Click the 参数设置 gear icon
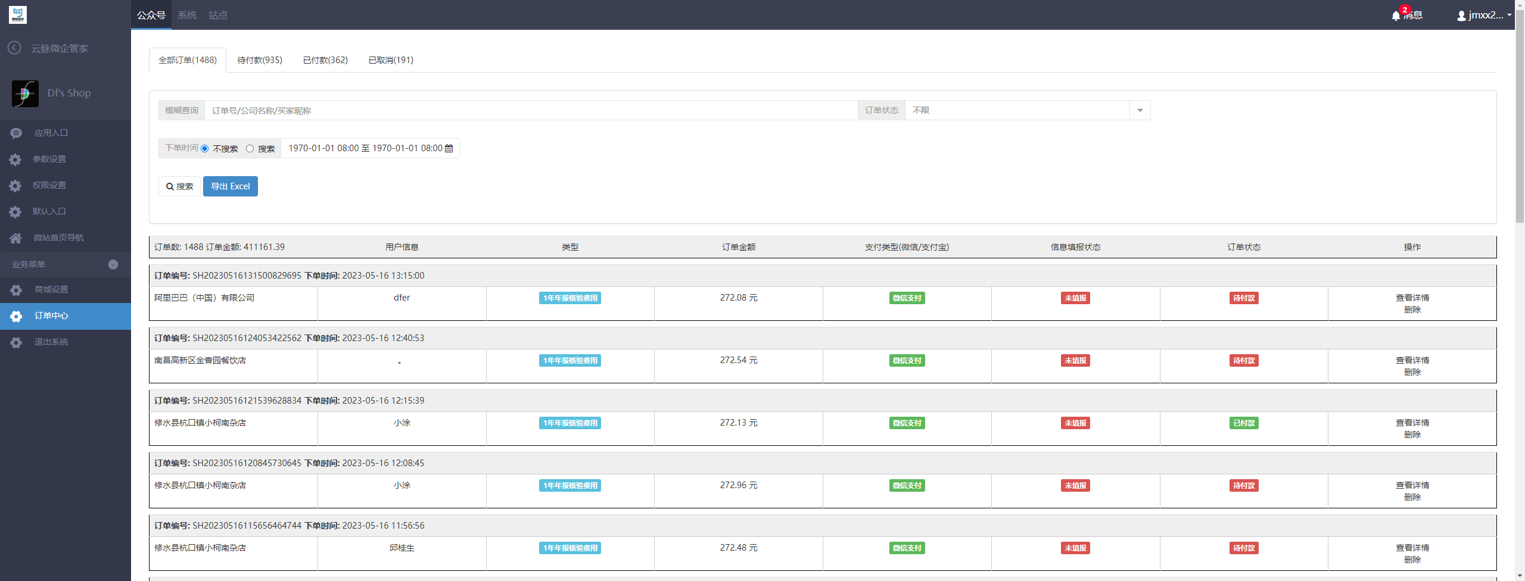This screenshot has height=581, width=1525. click(x=15, y=160)
